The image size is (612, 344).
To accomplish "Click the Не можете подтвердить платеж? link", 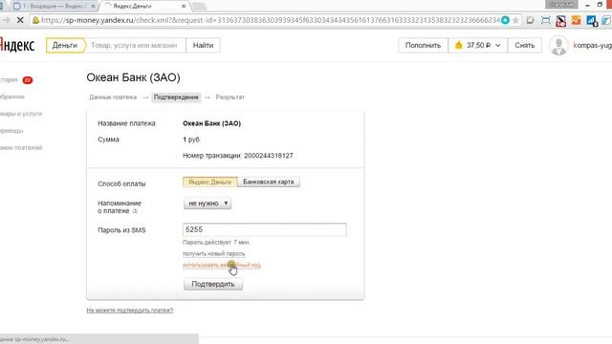I will point(130,311).
